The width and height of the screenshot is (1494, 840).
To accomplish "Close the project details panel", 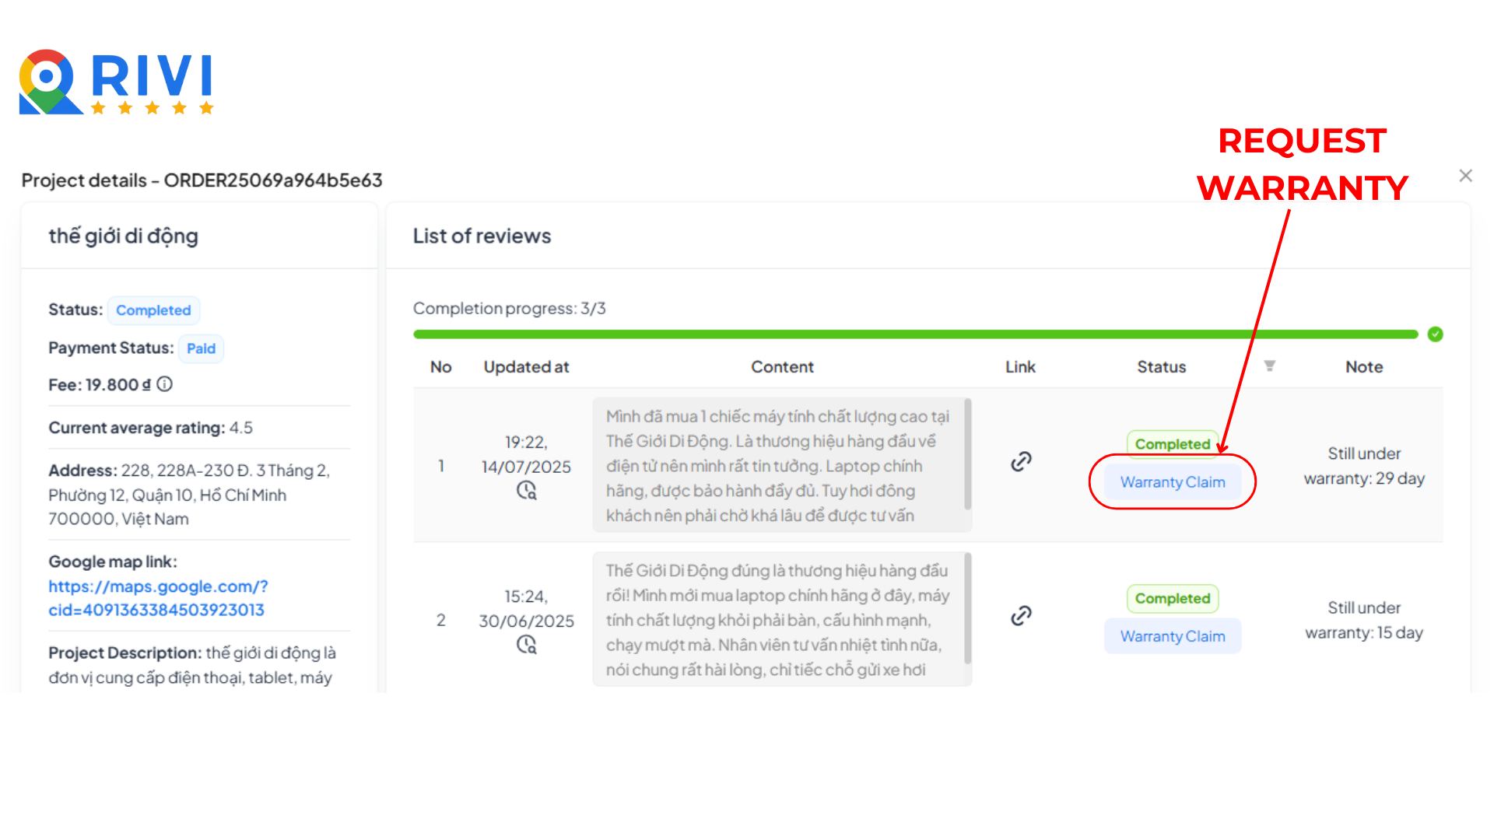I will pos(1465,176).
